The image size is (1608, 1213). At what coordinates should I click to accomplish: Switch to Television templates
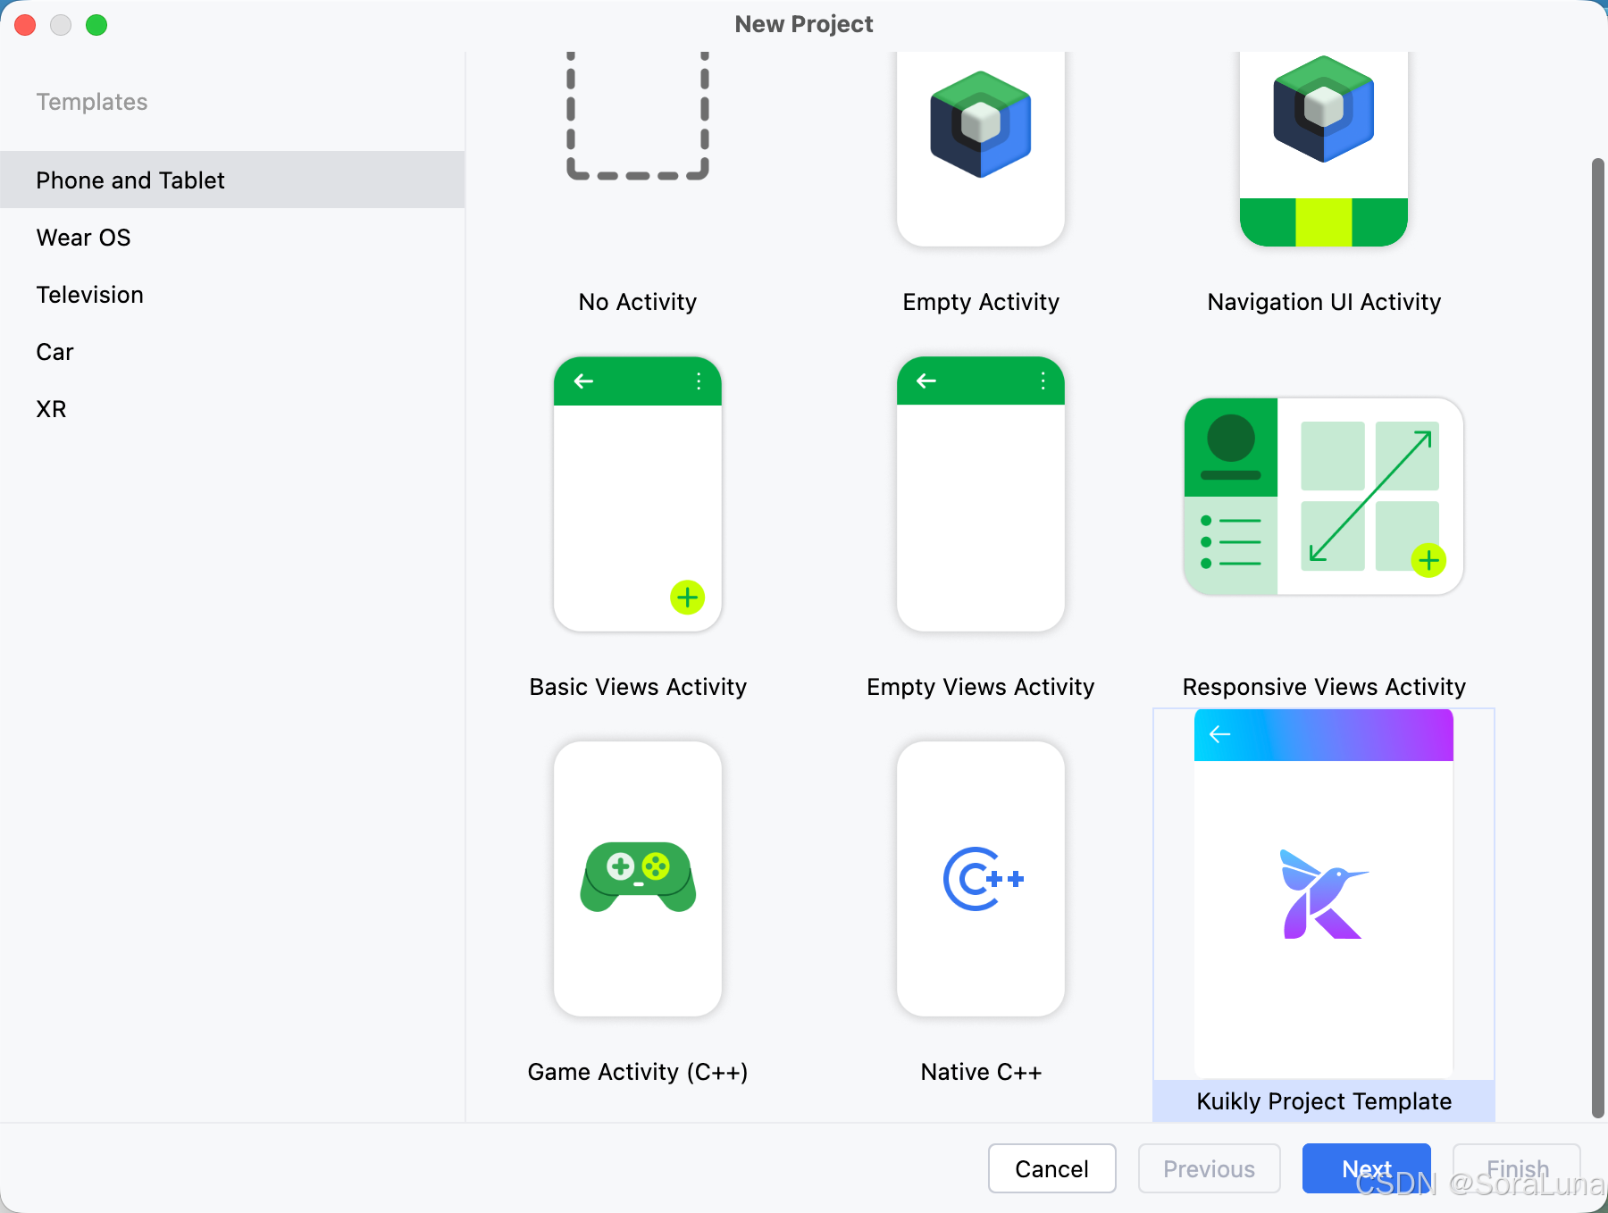(232, 294)
